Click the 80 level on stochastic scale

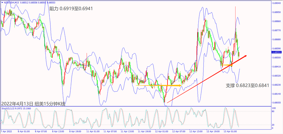point(273,112)
